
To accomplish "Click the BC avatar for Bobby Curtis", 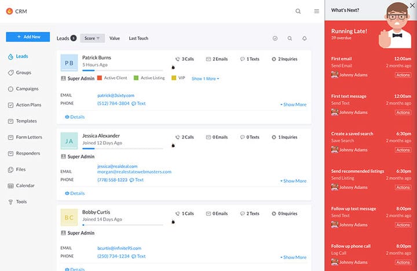I will pyautogui.click(x=69, y=217).
